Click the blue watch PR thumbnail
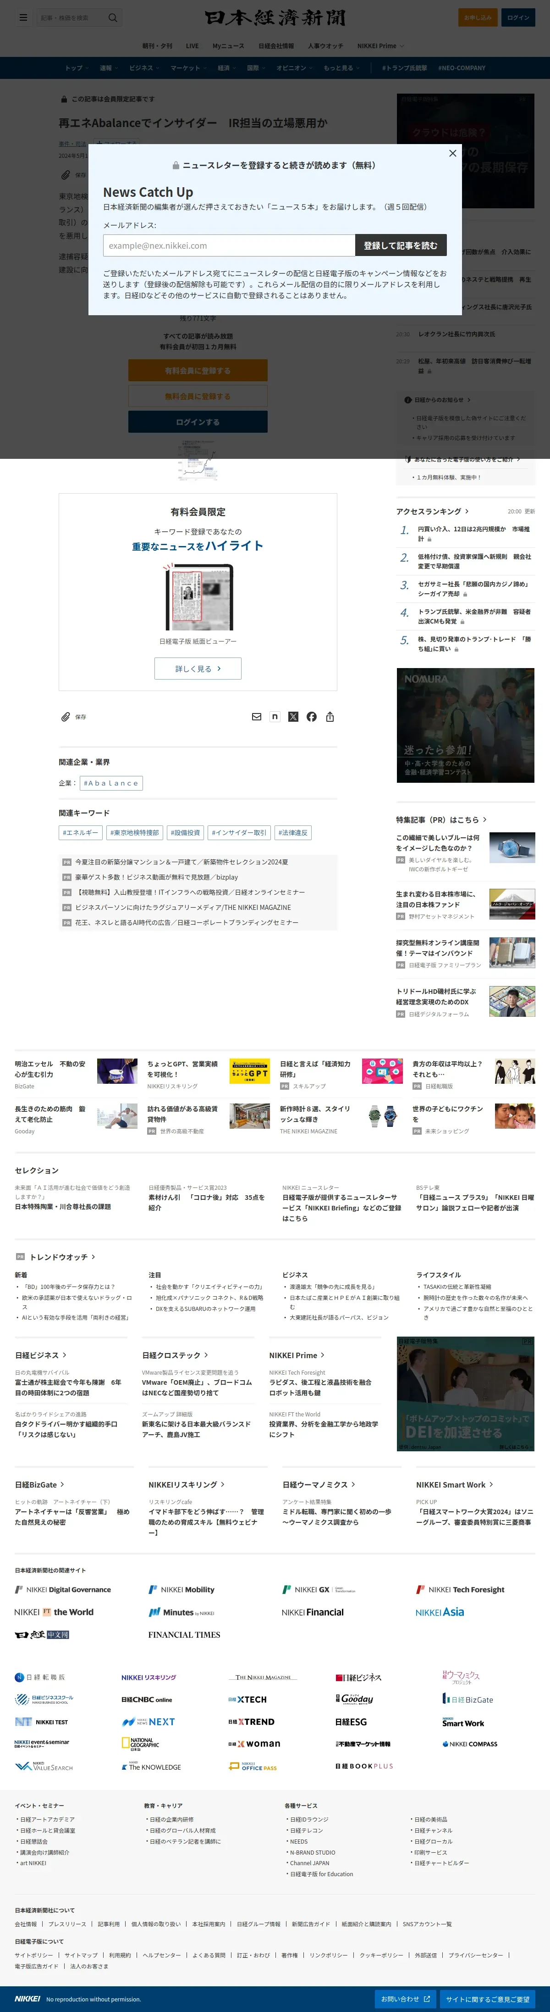Viewport: 550px width, 2012px height. click(512, 847)
